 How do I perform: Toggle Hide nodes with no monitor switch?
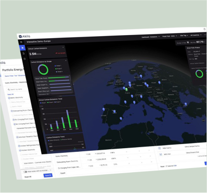25,172
